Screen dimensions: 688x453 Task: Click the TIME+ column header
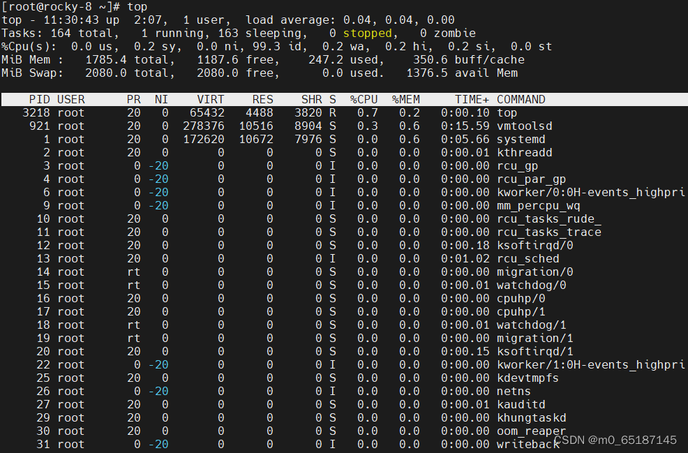(x=472, y=99)
